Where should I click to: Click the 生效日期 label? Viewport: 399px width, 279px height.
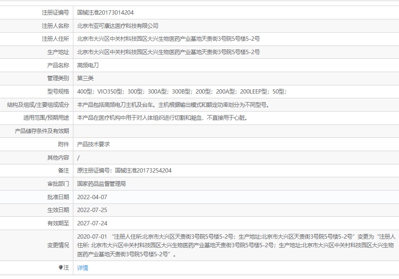point(58,210)
